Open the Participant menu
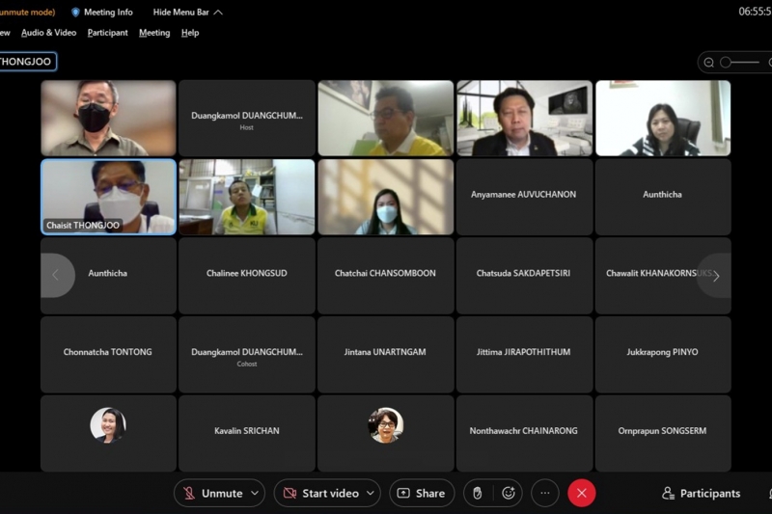This screenshot has height=514, width=772. pos(107,33)
